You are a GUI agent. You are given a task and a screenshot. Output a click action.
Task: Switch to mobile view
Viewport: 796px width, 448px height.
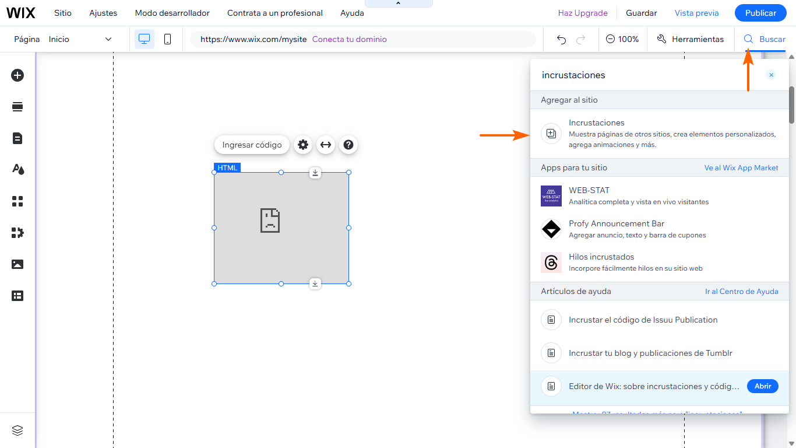(168, 39)
